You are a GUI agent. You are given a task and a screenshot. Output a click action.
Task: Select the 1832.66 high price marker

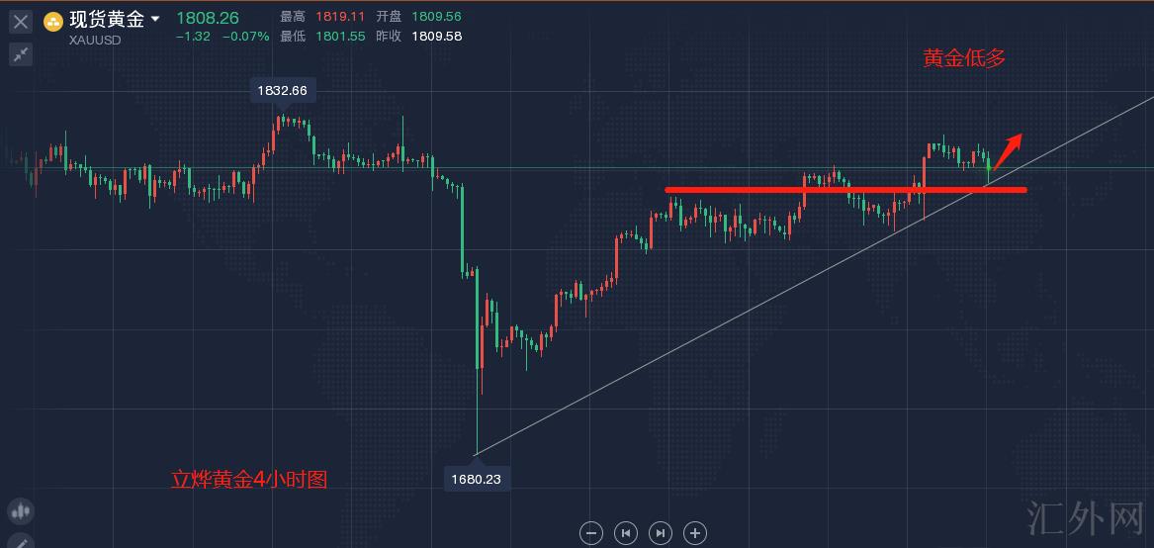(282, 90)
